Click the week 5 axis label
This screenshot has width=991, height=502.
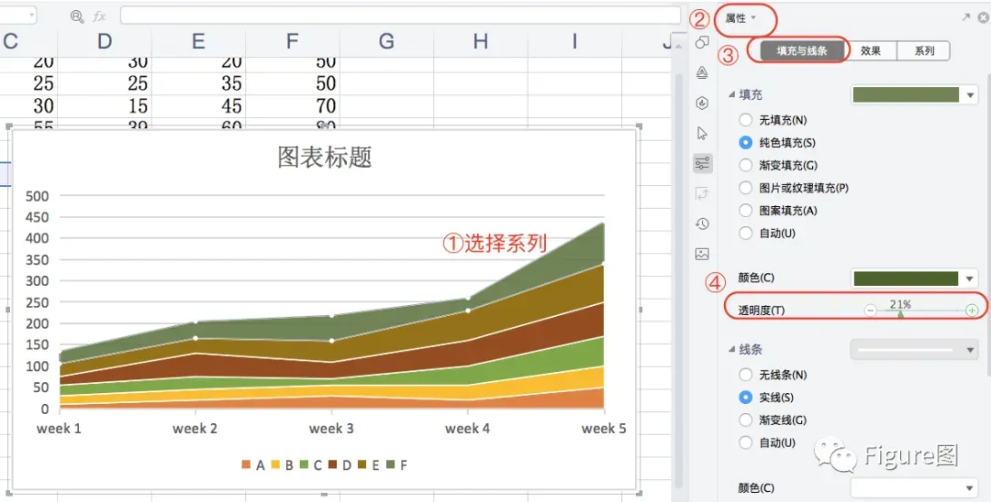pos(604,428)
